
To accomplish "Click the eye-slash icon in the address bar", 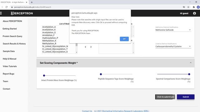I will point(184,7).
